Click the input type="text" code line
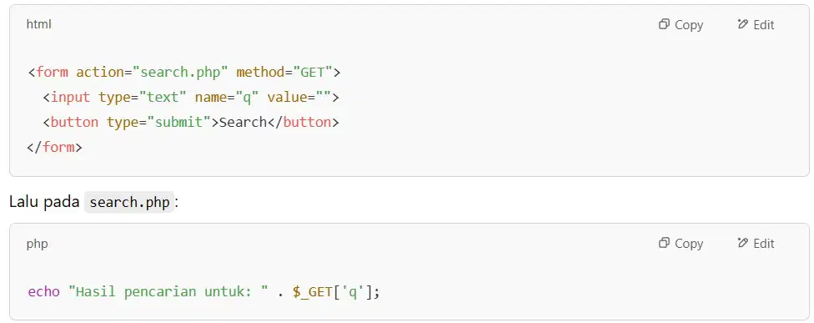The height and width of the screenshot is (323, 814). tap(191, 97)
